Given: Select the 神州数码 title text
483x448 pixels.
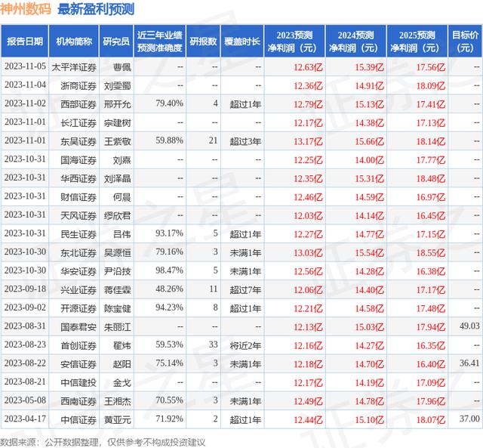Looking at the screenshot, I should 26,8.
